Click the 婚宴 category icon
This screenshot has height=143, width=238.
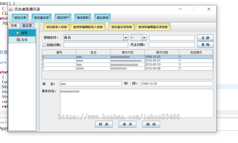(18, 33)
